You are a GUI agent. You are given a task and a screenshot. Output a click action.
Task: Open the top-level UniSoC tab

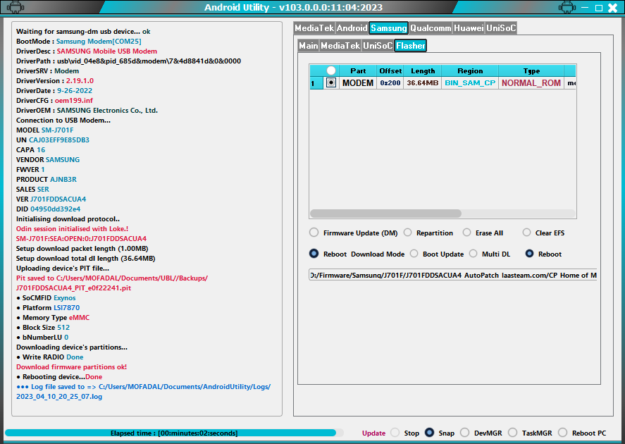(501, 28)
